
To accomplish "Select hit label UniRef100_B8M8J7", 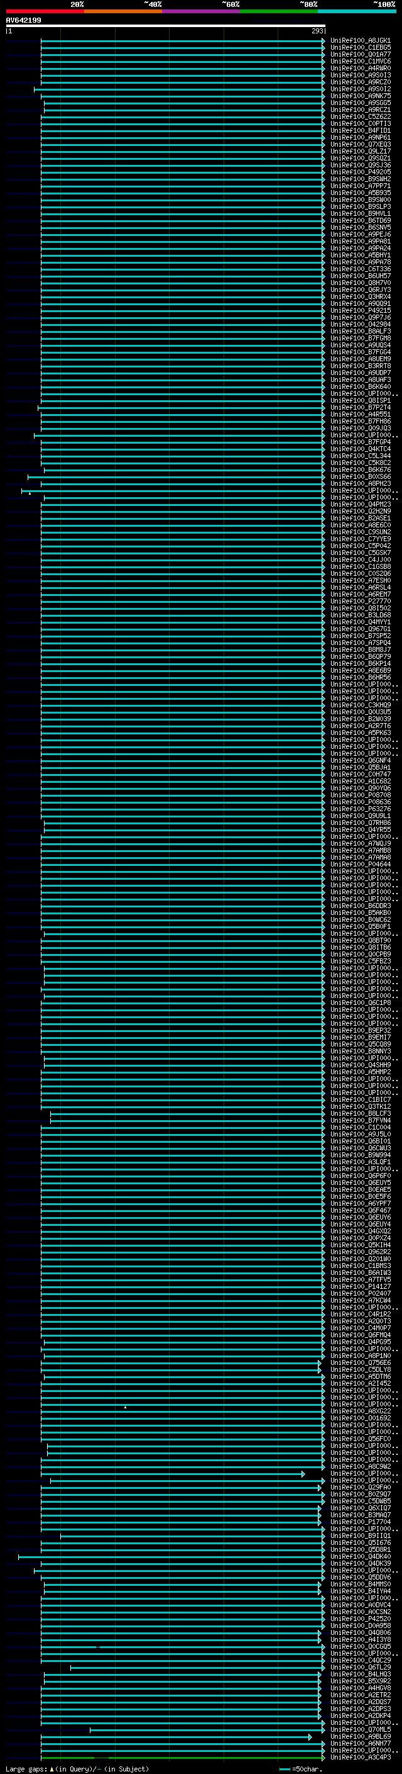I will click(361, 650).
